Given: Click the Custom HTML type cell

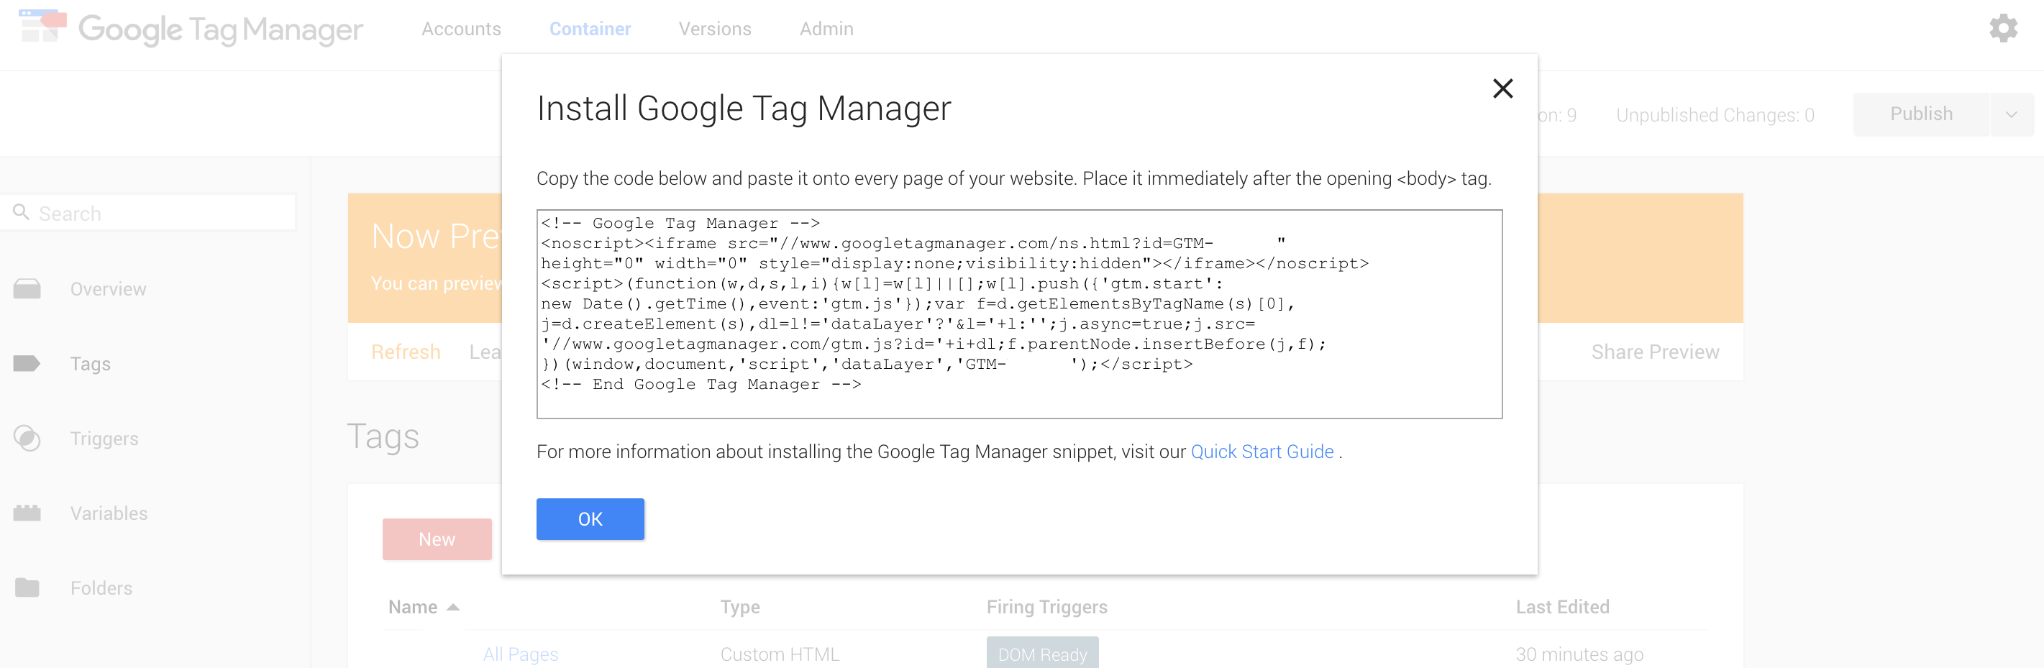Looking at the screenshot, I should tap(779, 654).
